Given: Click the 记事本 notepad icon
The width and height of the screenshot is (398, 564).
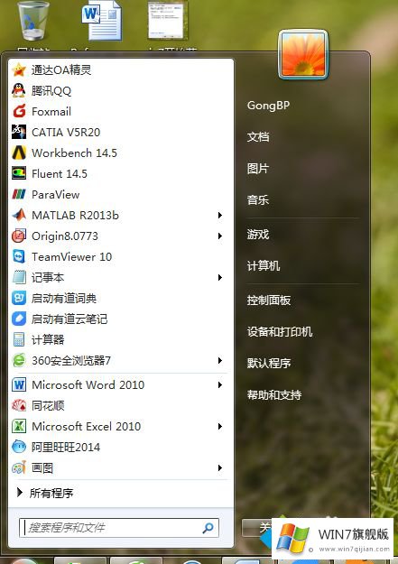Looking at the screenshot, I should pos(19,277).
